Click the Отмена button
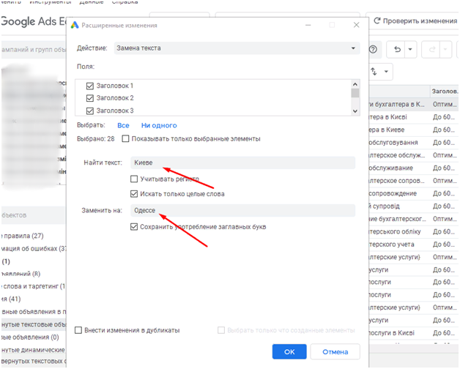 (x=335, y=351)
